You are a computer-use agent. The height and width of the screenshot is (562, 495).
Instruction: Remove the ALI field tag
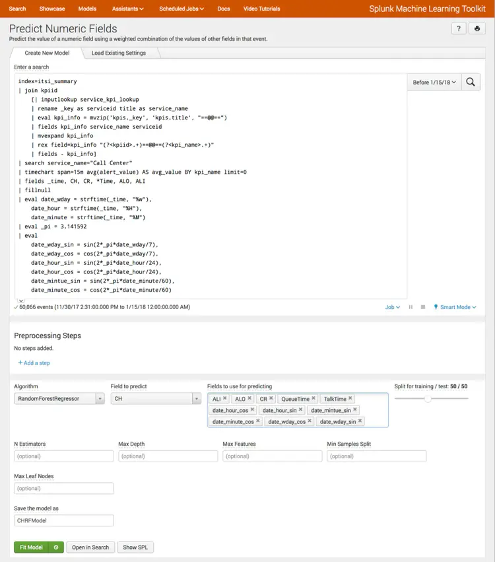tap(225, 399)
